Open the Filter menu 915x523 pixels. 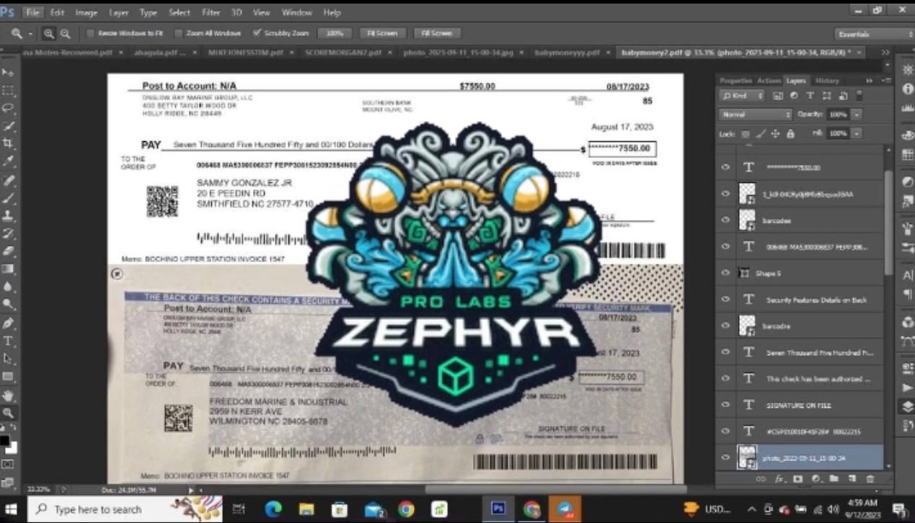tap(211, 12)
